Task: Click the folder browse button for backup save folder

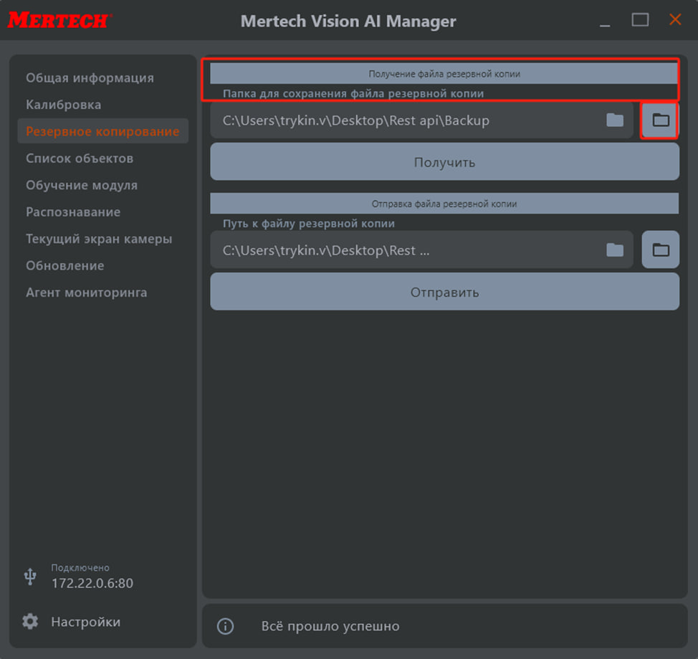Action: (x=660, y=120)
